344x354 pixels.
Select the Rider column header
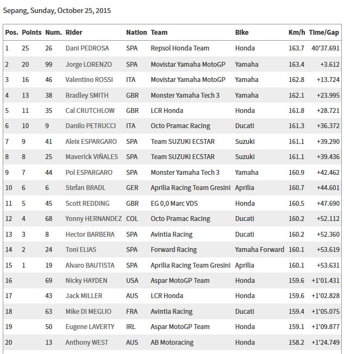(74, 33)
